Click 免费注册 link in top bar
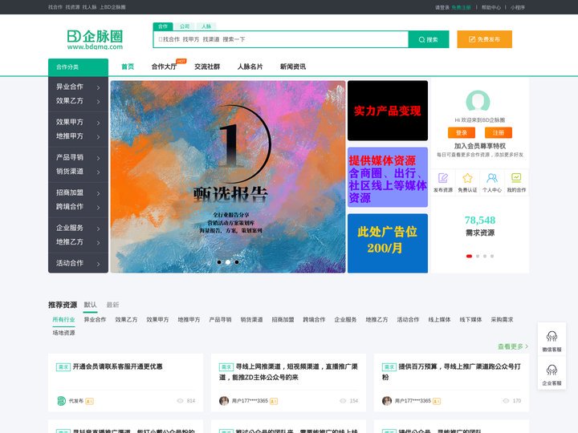 461,7
